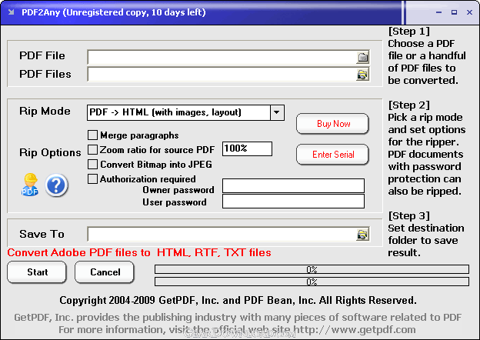The width and height of the screenshot is (480, 340).
Task: Click the PDF worker logo icon
Action: (x=30, y=185)
